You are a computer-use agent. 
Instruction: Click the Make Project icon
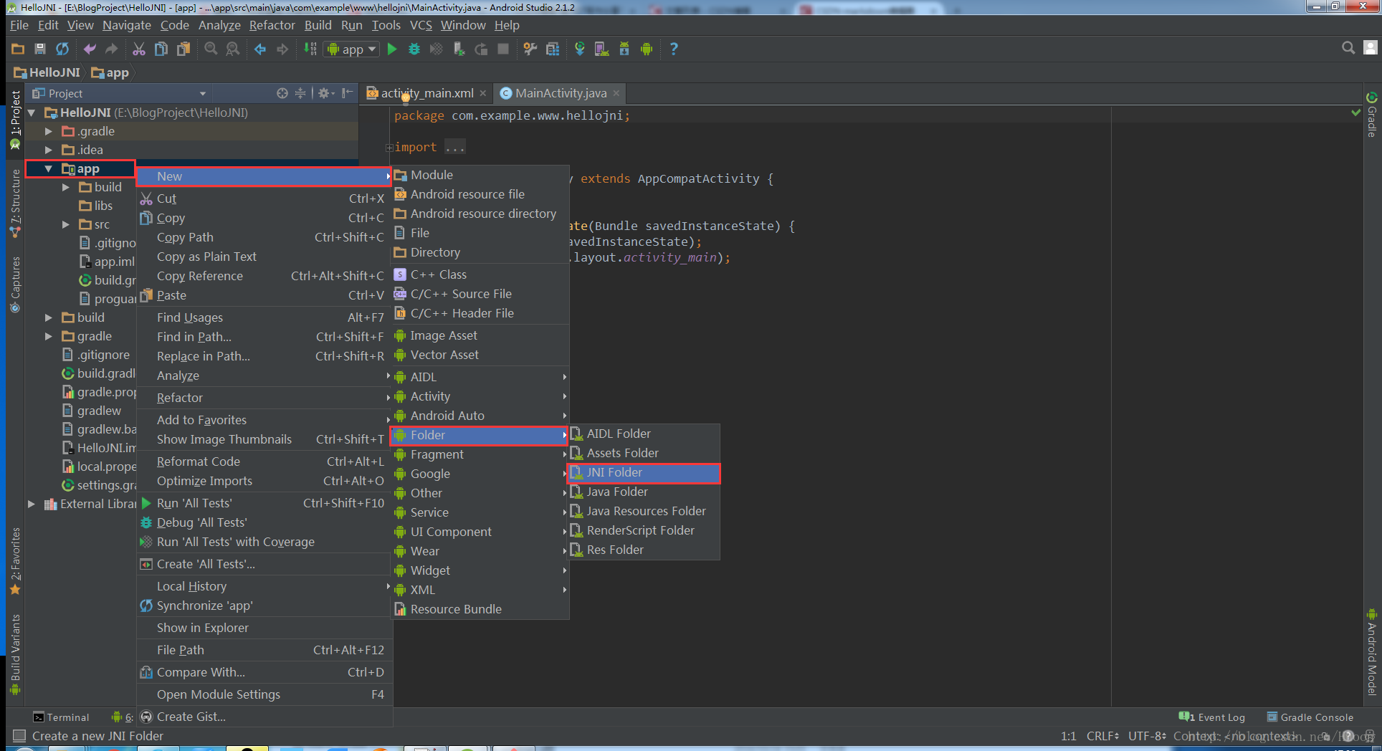pyautogui.click(x=310, y=49)
